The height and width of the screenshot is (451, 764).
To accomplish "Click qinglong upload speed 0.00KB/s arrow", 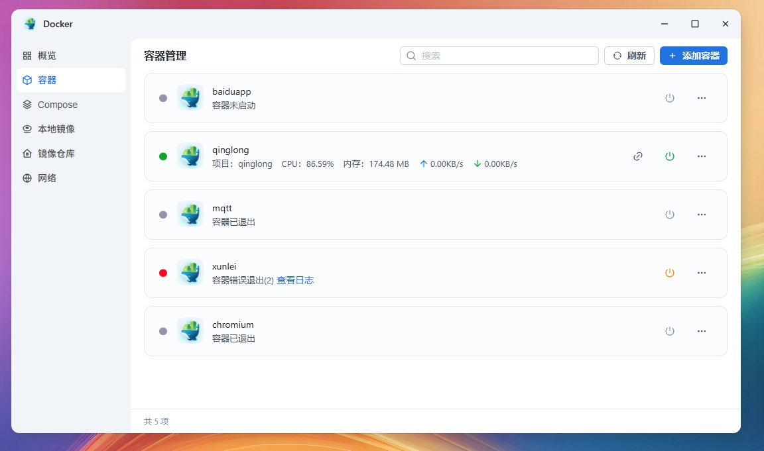I will coord(424,164).
